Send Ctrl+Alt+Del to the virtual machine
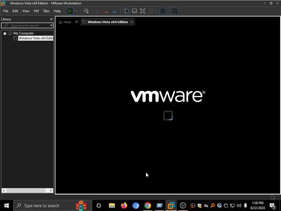Screen dimensions: 281x211 click(x=86, y=11)
